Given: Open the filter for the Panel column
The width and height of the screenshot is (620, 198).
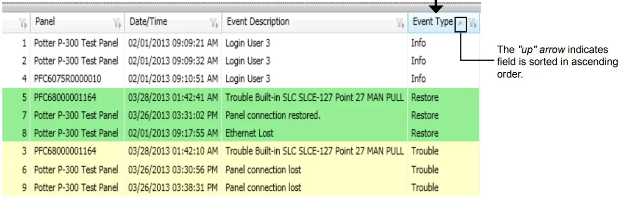Looking at the screenshot, I should click(x=116, y=23).
